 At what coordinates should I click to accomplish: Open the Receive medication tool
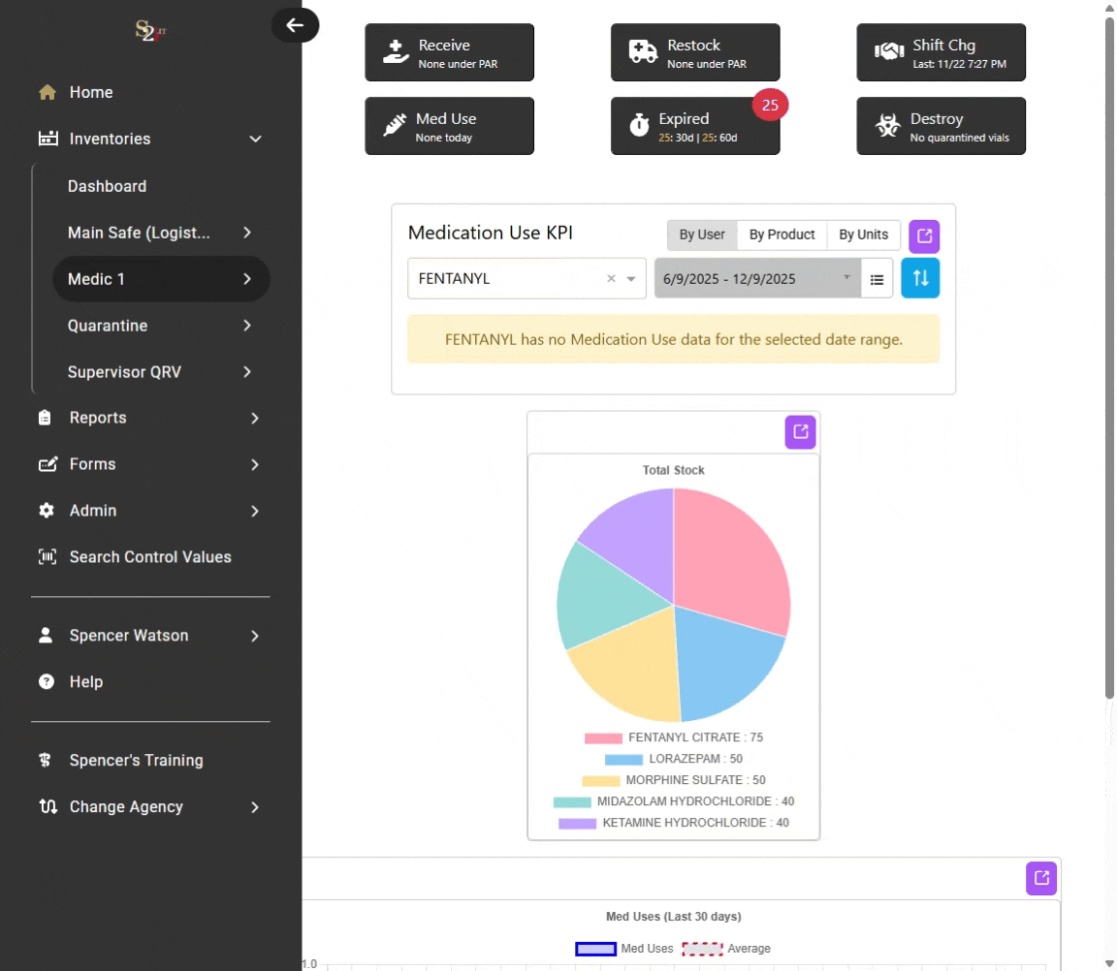point(449,52)
